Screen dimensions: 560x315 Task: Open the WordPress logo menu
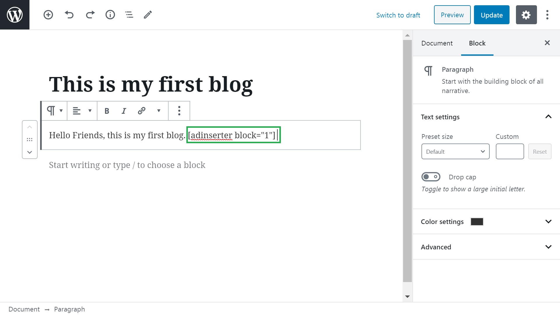point(15,15)
